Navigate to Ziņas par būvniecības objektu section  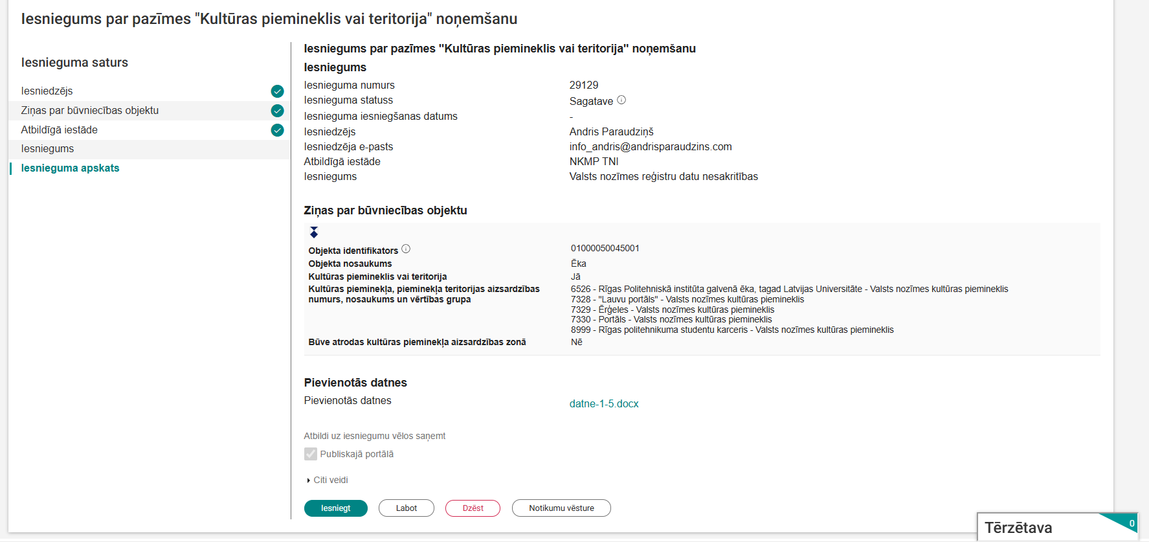click(x=90, y=110)
